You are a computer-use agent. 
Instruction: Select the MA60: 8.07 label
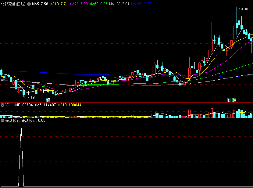tap(98, 4)
